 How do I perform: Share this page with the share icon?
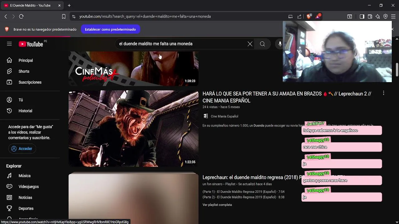click(x=299, y=16)
